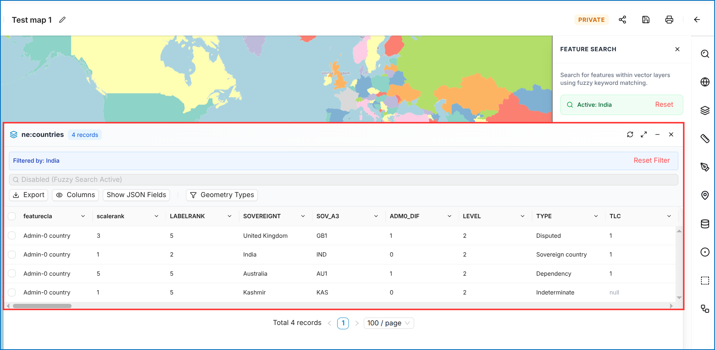Screen dimensions: 715x350
Task: Open the Geometry Types filter
Action: [222, 195]
